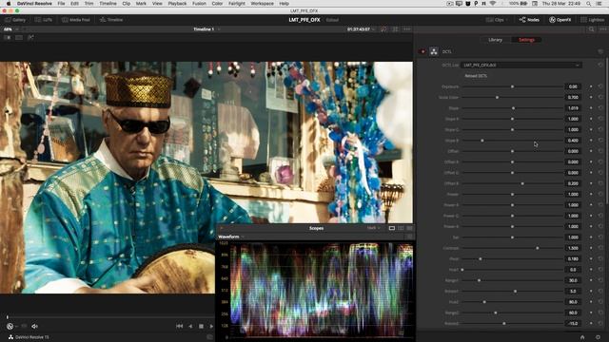Open project settings gear icon
Image resolution: width=609 pixels, height=342 pixels.
click(599, 337)
